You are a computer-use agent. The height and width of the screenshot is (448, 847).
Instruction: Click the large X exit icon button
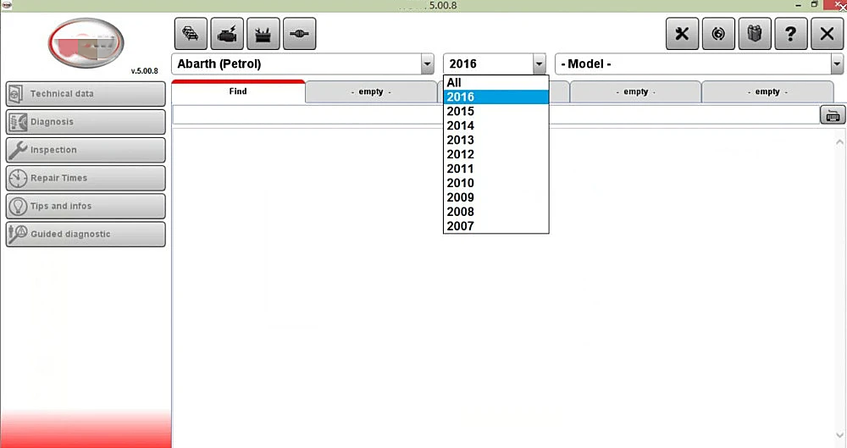[827, 34]
